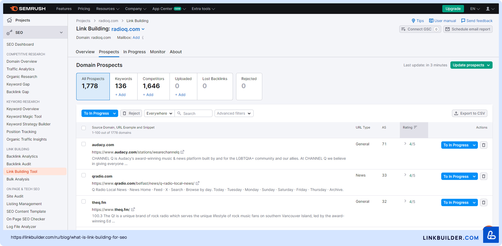Screen dimensions: 502x246
Task: Click Add under Keywords
Action: [121, 95]
